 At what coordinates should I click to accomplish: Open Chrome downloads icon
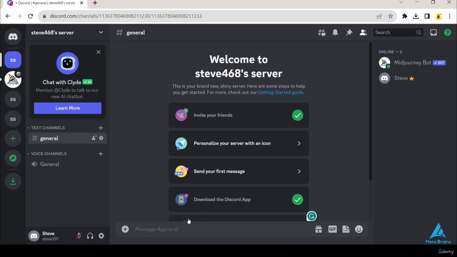pos(416,16)
